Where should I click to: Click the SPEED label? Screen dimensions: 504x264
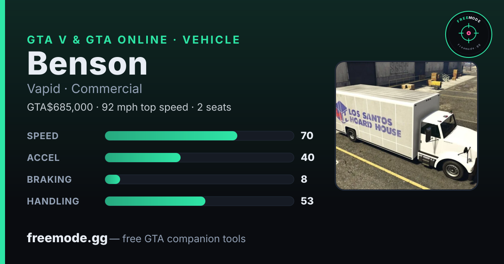(x=43, y=136)
